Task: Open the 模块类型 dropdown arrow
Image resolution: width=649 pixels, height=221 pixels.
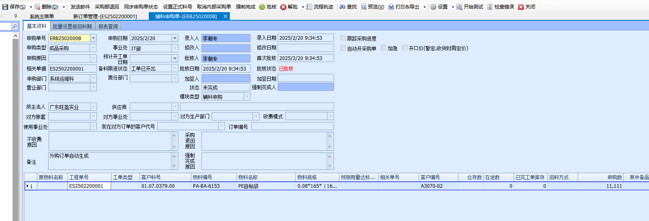Action: click(247, 97)
